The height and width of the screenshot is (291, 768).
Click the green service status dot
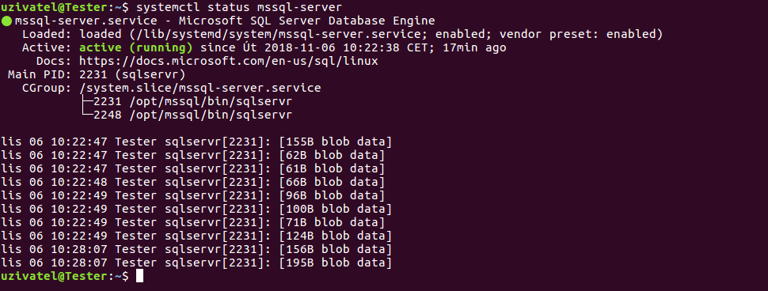[6, 21]
